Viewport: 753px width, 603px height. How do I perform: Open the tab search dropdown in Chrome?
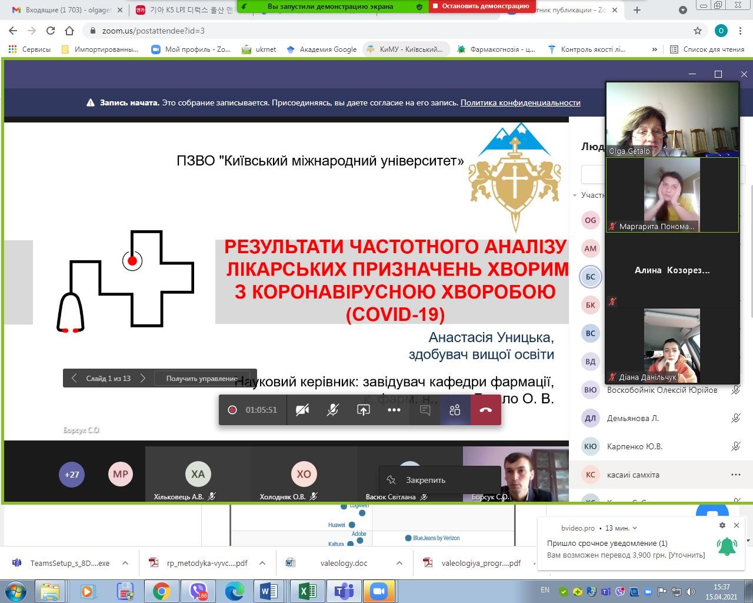pos(683,10)
